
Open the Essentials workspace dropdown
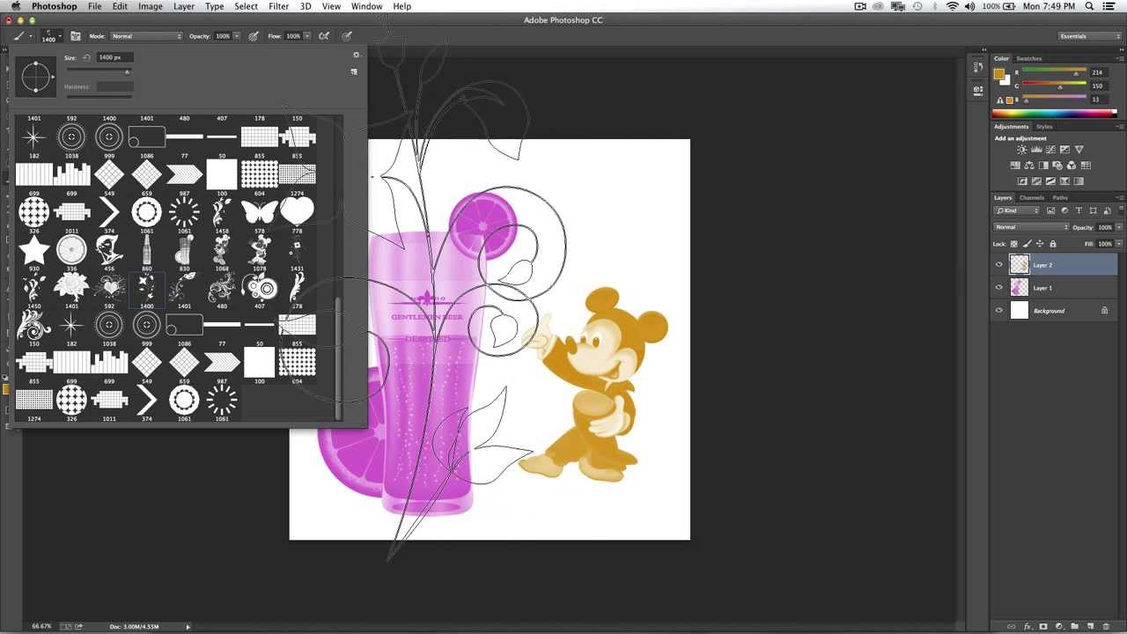pyautogui.click(x=1090, y=36)
